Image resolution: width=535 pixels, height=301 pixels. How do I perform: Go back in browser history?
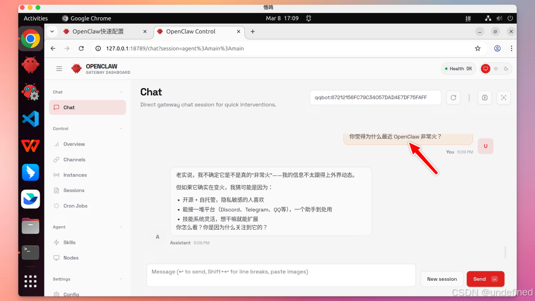tap(53, 49)
